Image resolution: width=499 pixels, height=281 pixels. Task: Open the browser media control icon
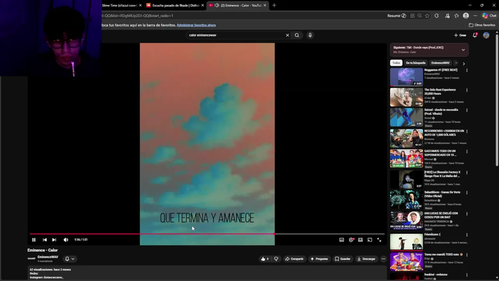click(447, 16)
